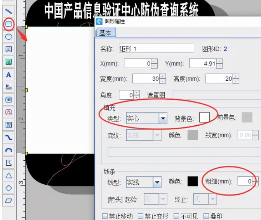Open the 底纹 pattern dropdown

[x=157, y=135]
